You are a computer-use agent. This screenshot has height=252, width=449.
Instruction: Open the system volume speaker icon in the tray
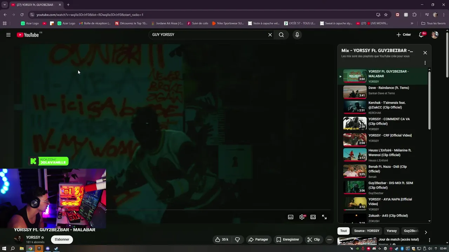coord(430,248)
